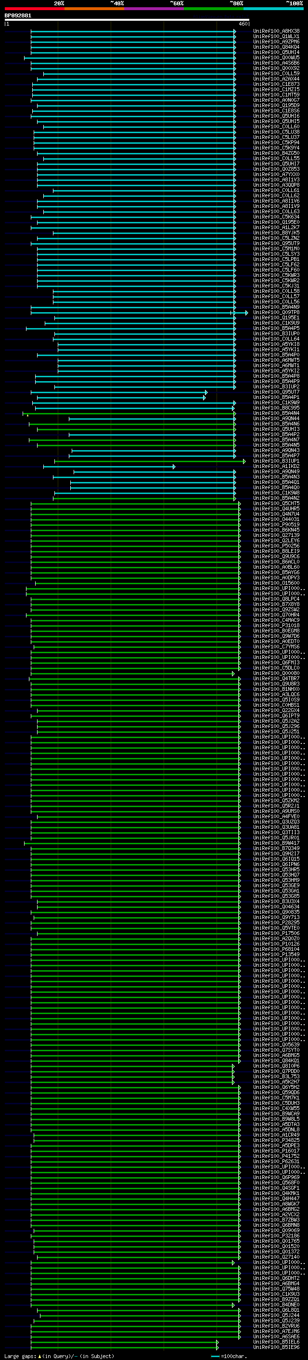This screenshot has width=308, height=1360.
Task: Select the UniRef100_Q5CHT5 label
Action: (x=276, y=504)
